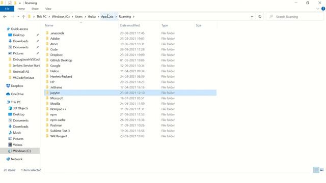
Task: Select the GitHub Desktop folder
Action: tap(61, 60)
